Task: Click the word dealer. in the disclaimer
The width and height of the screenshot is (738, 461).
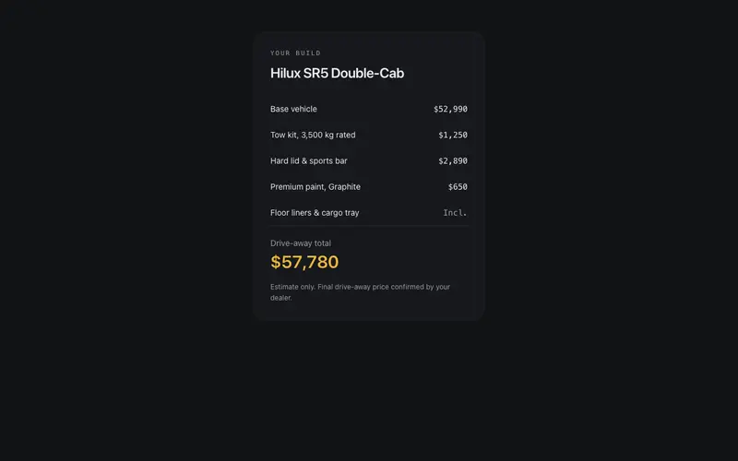Action: point(281,298)
